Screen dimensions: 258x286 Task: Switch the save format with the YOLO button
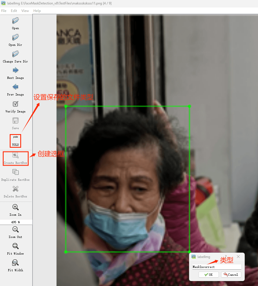tap(16, 141)
